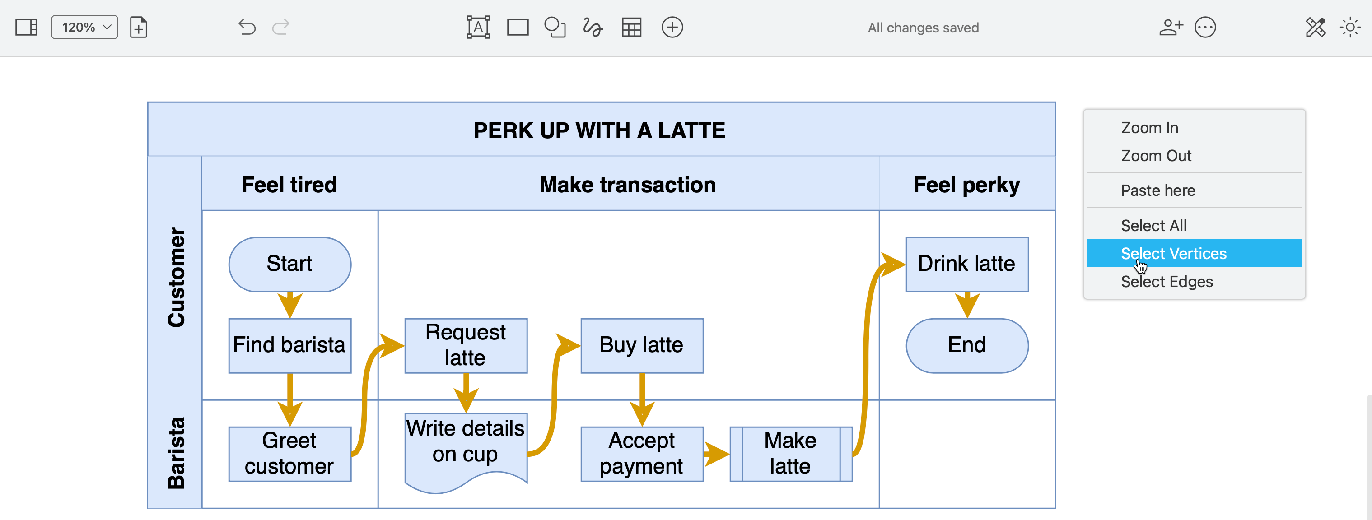
Task: Click the table insert tool
Action: (x=631, y=26)
